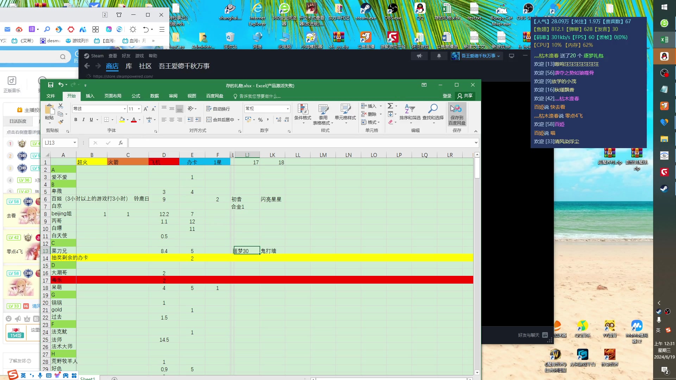
Task: Toggle 合并后居中 merge and center
Action: tap(220, 120)
